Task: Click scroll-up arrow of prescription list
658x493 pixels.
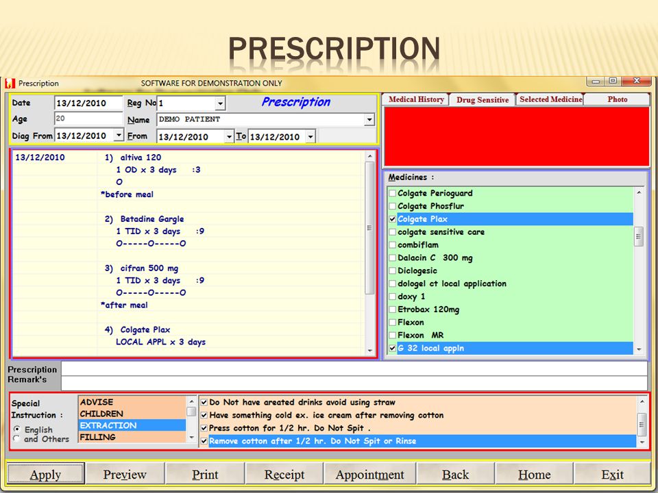Action: click(369, 156)
